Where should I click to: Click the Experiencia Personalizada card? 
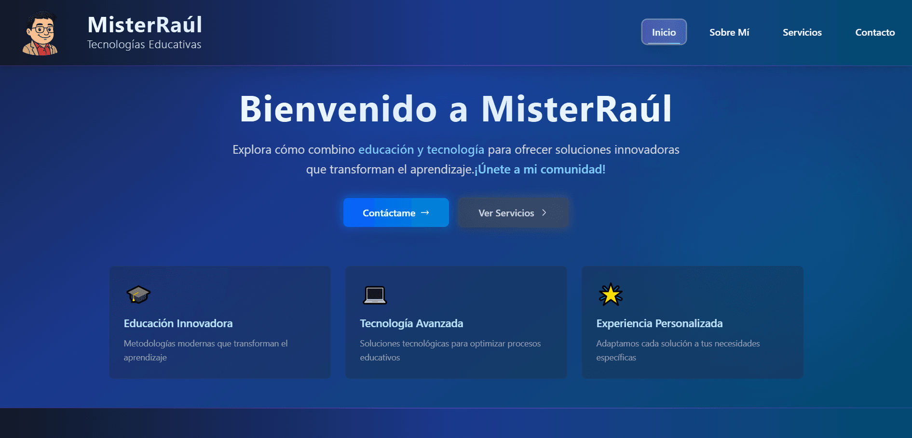tap(692, 322)
